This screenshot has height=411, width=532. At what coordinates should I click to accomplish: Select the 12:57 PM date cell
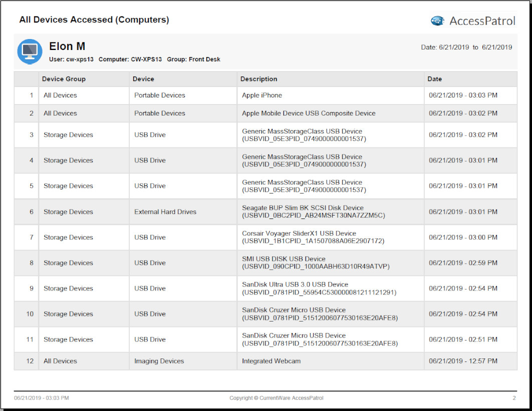[463, 361]
